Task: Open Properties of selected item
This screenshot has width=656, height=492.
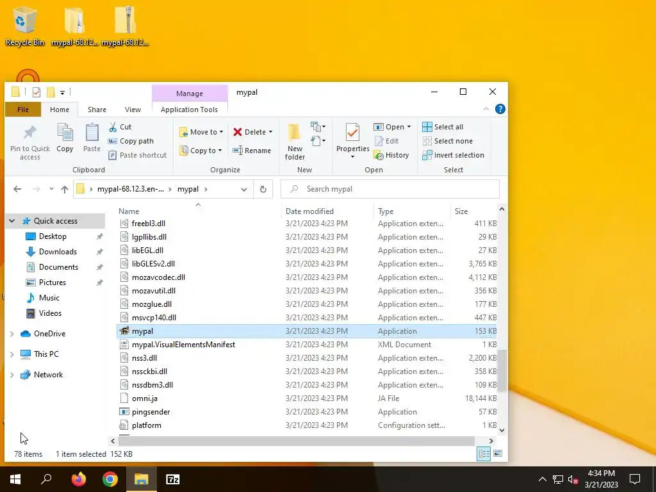Action: pyautogui.click(x=352, y=138)
